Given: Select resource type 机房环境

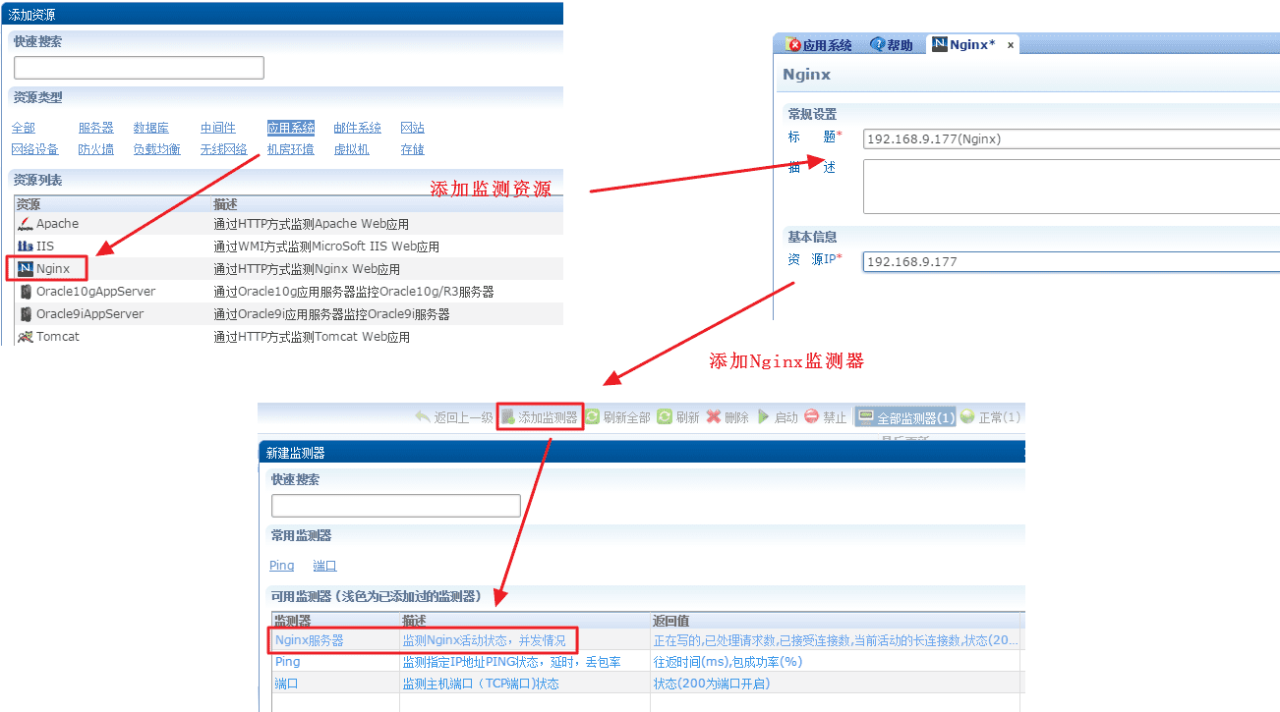Looking at the screenshot, I should pyautogui.click(x=291, y=149).
